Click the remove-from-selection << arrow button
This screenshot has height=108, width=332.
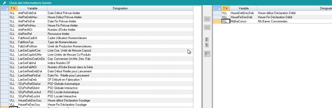tap(207, 27)
